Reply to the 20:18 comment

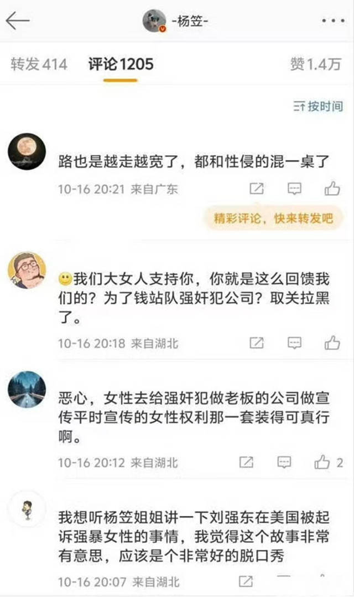(x=294, y=343)
